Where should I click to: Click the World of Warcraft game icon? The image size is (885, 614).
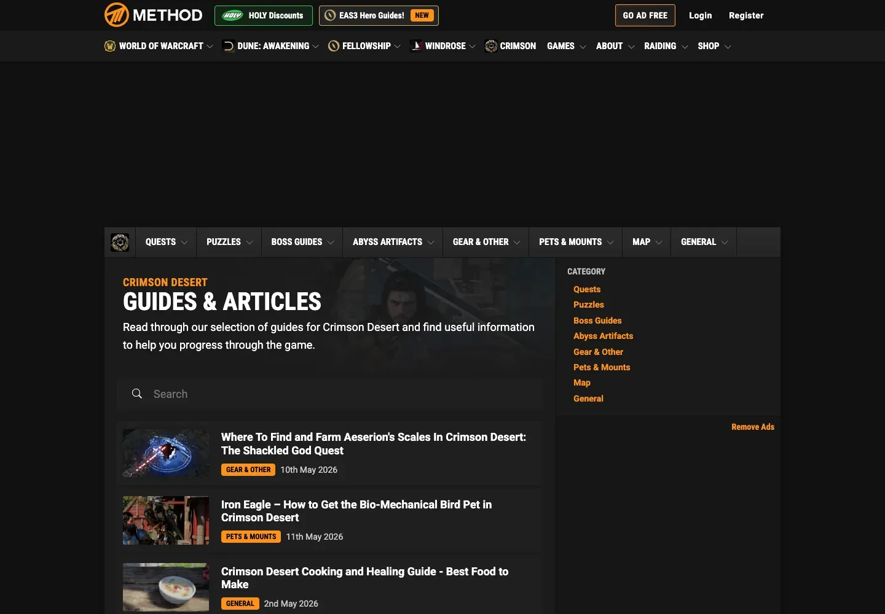click(x=110, y=46)
